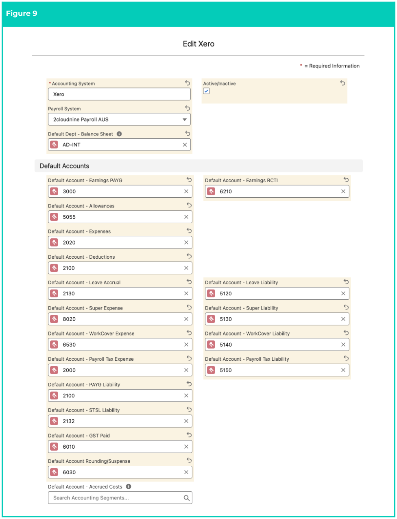Image resolution: width=397 pixels, height=519 pixels.
Task: Select the 6210 Earnings RCTI value
Action: click(226, 192)
